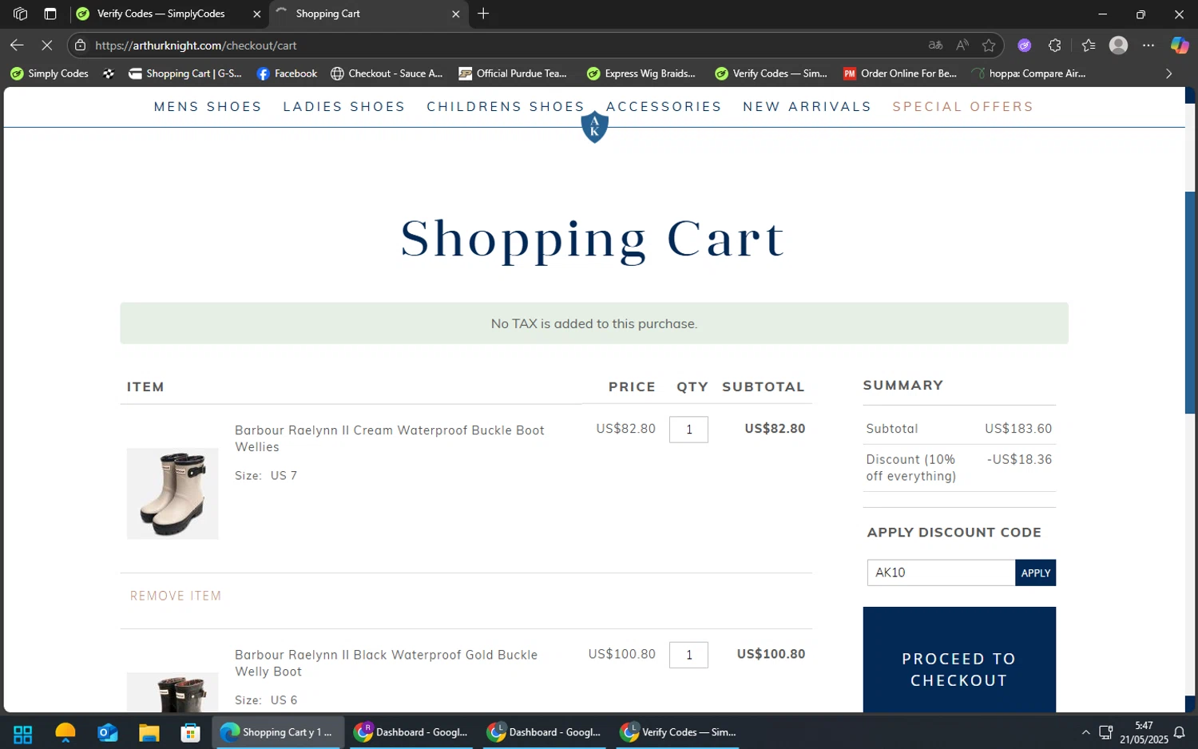Screen dimensions: 1198x749
Task: Click 'No TAX is added to this purchase.' text
Action: 594,323
